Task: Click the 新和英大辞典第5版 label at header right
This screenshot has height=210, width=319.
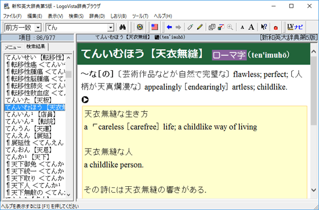Action: pos(288,38)
